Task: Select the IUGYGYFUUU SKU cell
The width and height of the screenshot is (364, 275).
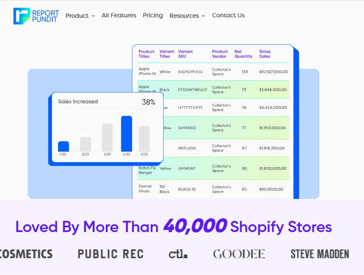Action: (x=190, y=72)
